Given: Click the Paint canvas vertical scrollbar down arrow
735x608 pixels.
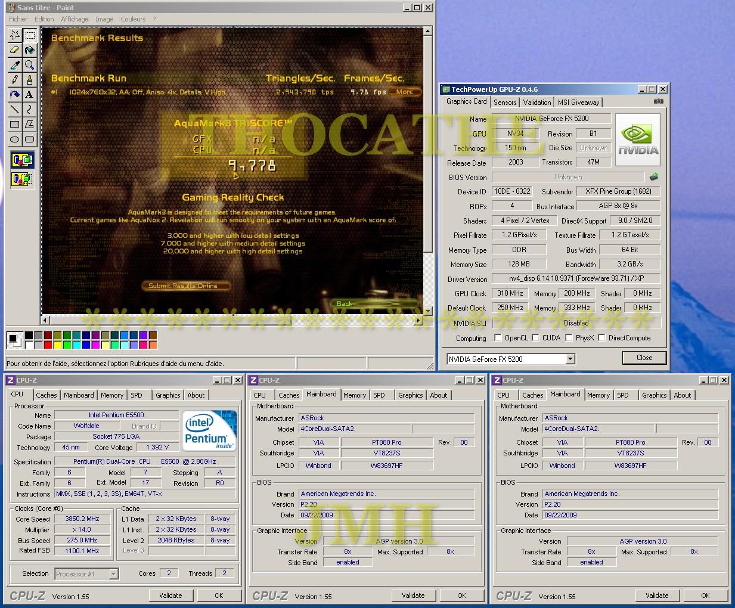Looking at the screenshot, I should point(428,311).
